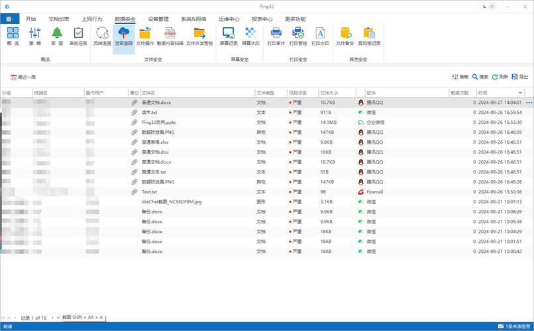The image size is (534, 331).
Task: Click paperclip icon in 普通表格.xlsx row
Action: click(x=134, y=142)
